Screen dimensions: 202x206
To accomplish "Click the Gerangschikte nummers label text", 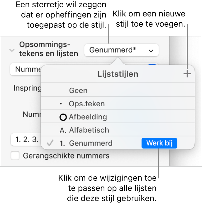I will (66, 156).
